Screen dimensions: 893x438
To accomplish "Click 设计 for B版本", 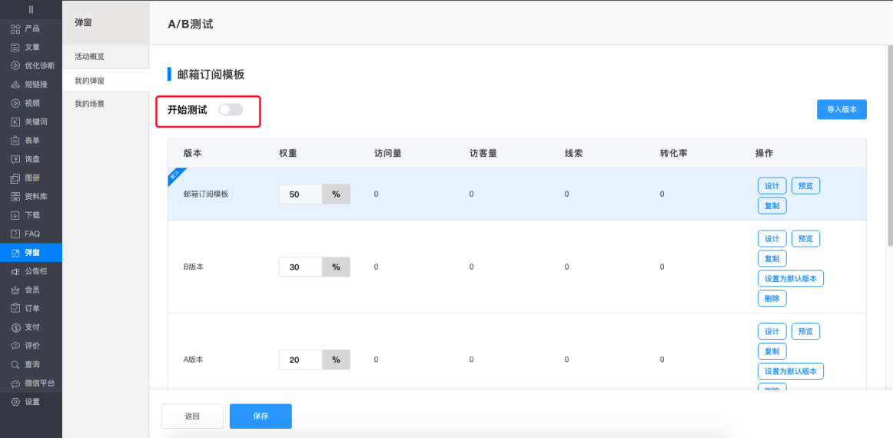I will click(x=772, y=239).
